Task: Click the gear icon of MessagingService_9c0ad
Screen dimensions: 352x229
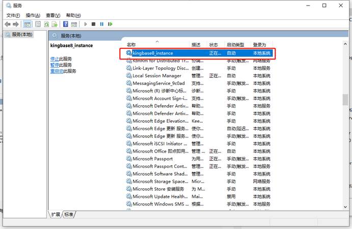Action: tap(129, 83)
